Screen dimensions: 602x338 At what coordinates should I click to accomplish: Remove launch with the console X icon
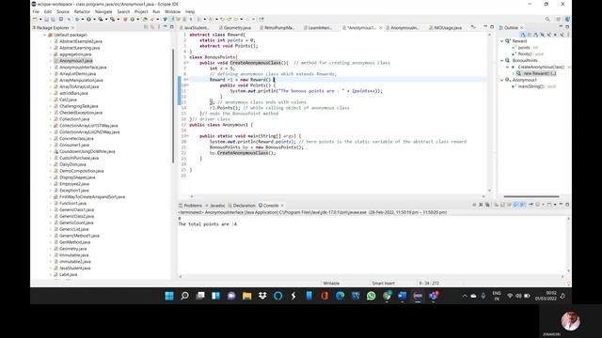point(481,205)
